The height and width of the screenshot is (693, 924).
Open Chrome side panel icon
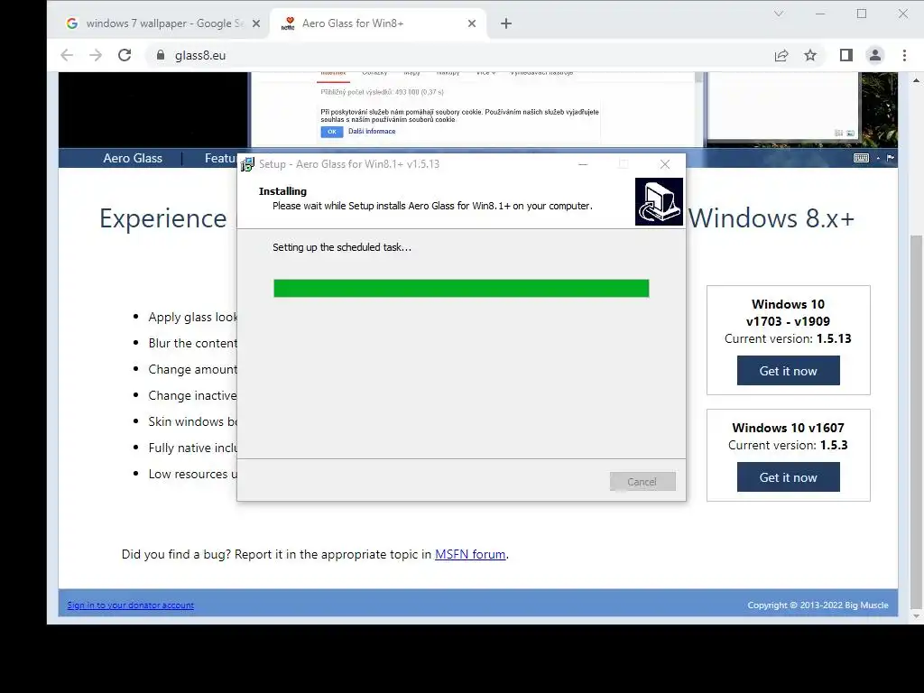click(846, 55)
